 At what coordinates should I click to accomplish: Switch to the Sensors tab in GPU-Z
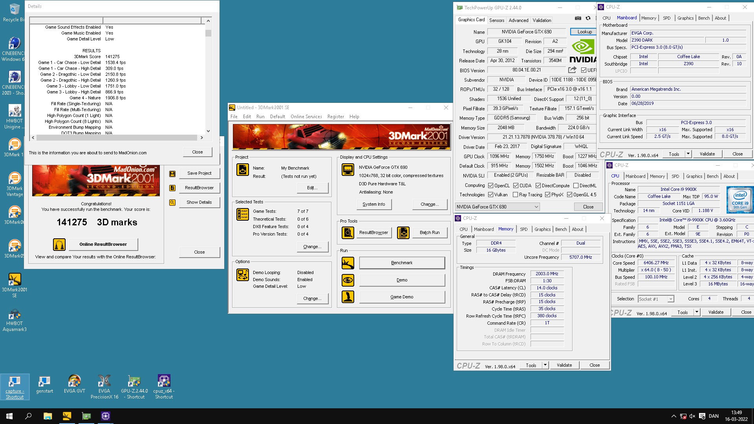497,20
